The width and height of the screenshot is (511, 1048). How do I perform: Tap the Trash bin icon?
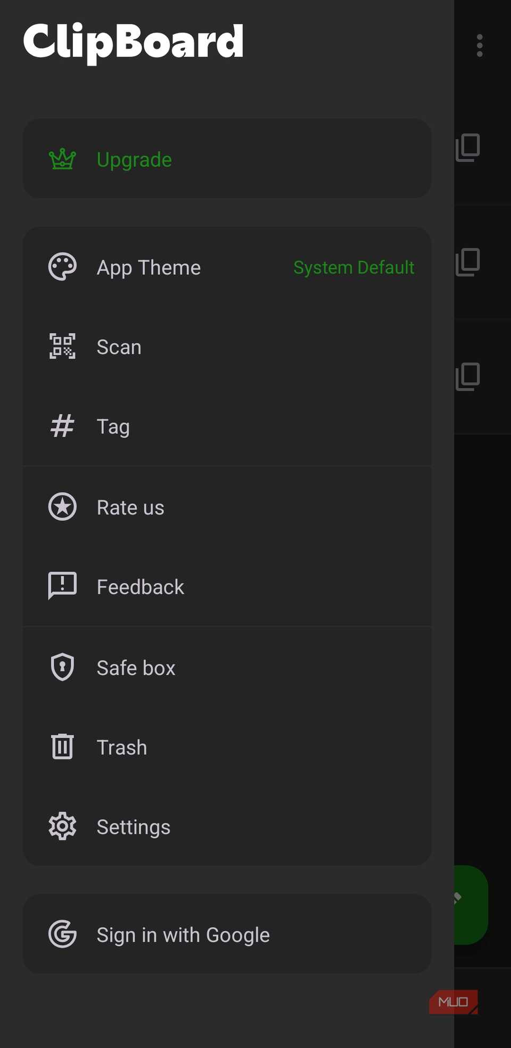pyautogui.click(x=62, y=746)
